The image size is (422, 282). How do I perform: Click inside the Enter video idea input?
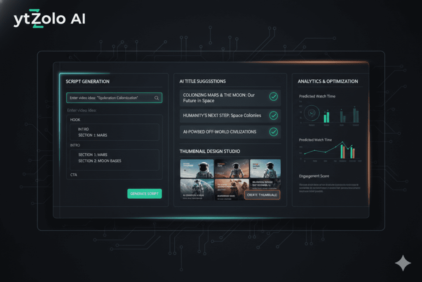(x=109, y=98)
